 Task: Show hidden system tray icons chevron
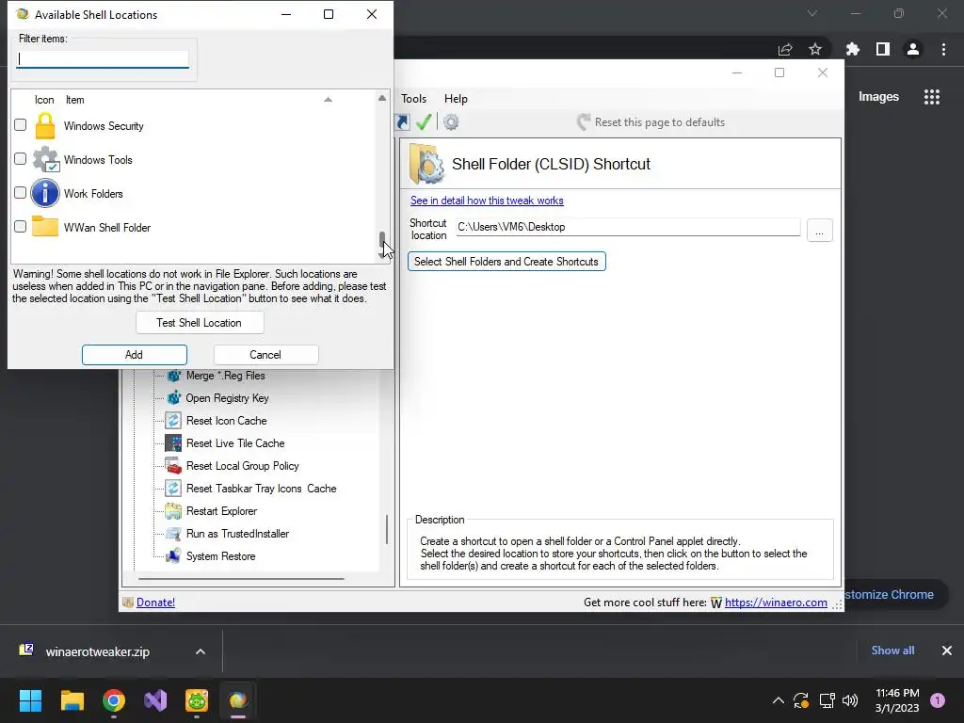[x=778, y=700]
